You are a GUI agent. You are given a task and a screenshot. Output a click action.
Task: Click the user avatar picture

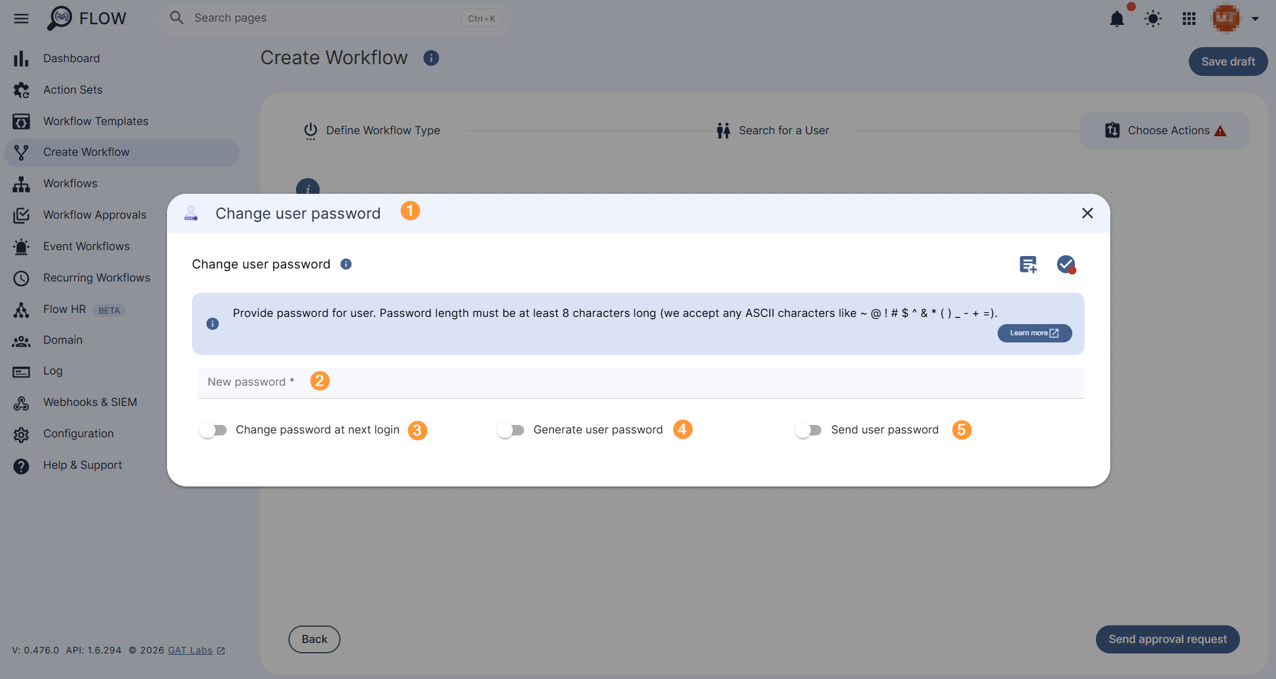click(1226, 18)
